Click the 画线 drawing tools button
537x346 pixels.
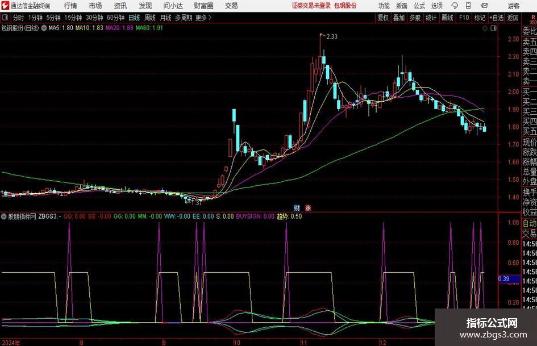pyautogui.click(x=447, y=18)
